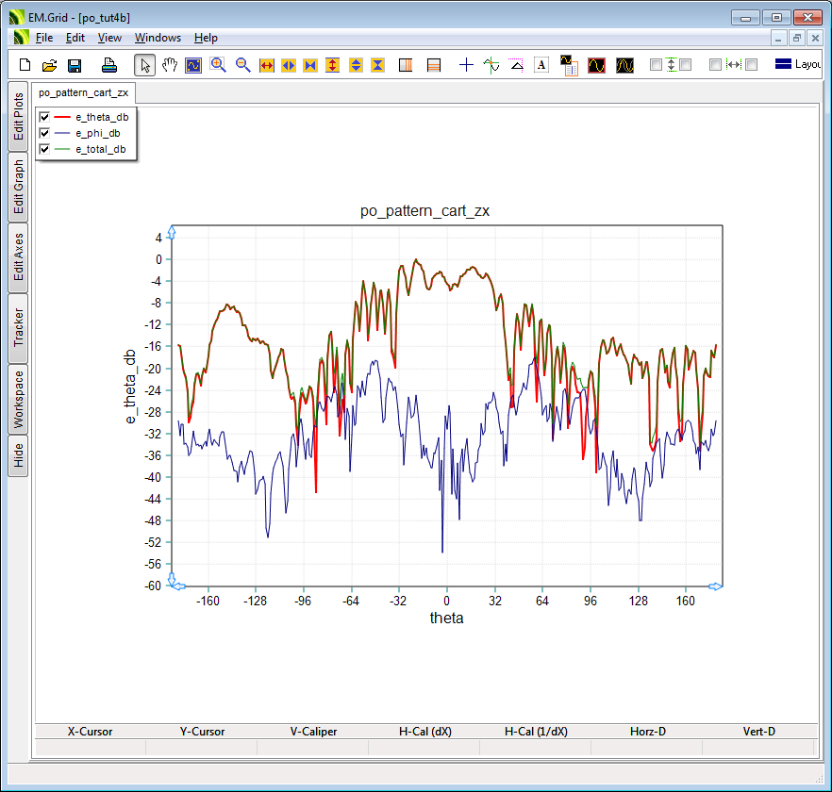Print the graph using the printer icon
Image resolution: width=832 pixels, height=792 pixels.
pos(108,65)
